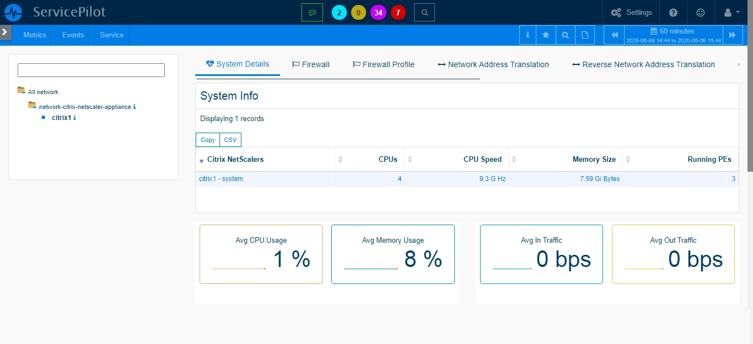Click the Copy button

pos(208,140)
